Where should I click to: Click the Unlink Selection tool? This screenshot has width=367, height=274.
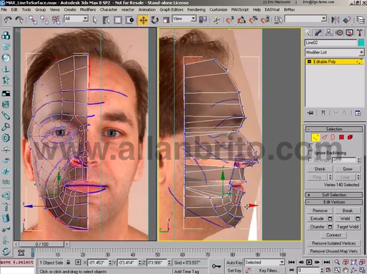44,20
